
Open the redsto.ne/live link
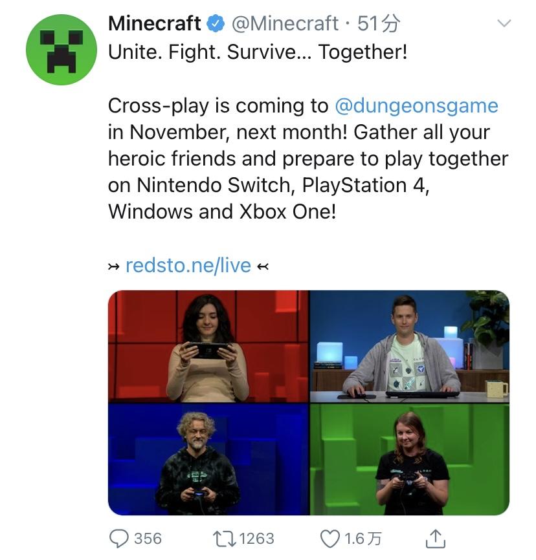click(x=188, y=265)
